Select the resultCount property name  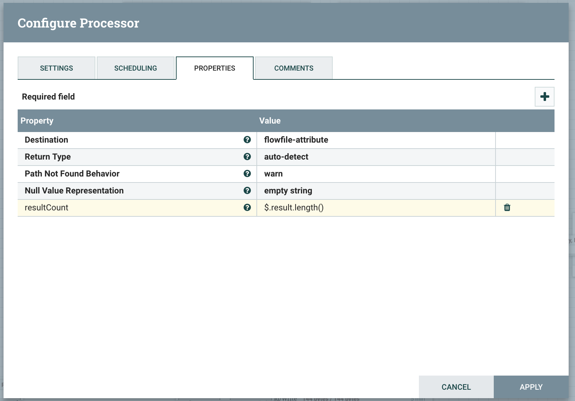(47, 208)
